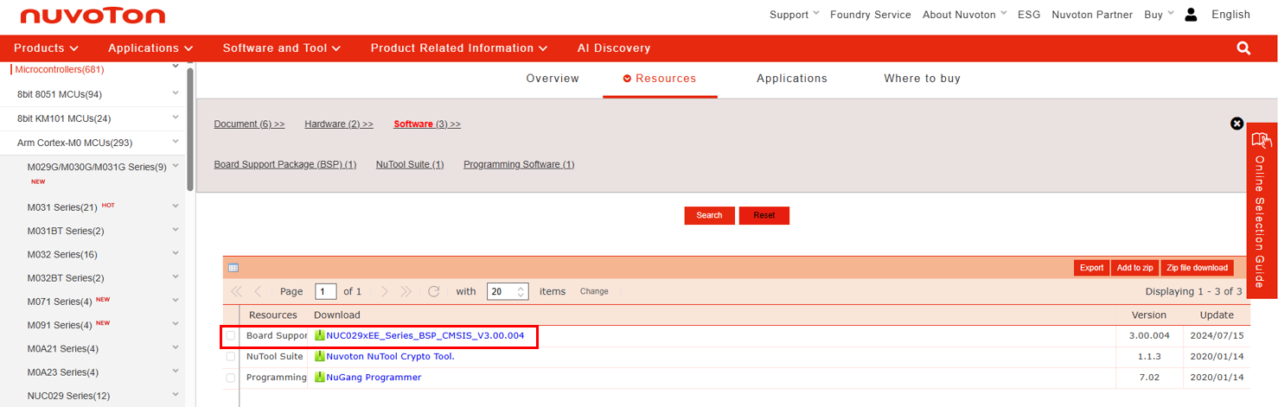Switch to the Applications tab
This screenshot has height=407, width=1278.
point(792,79)
